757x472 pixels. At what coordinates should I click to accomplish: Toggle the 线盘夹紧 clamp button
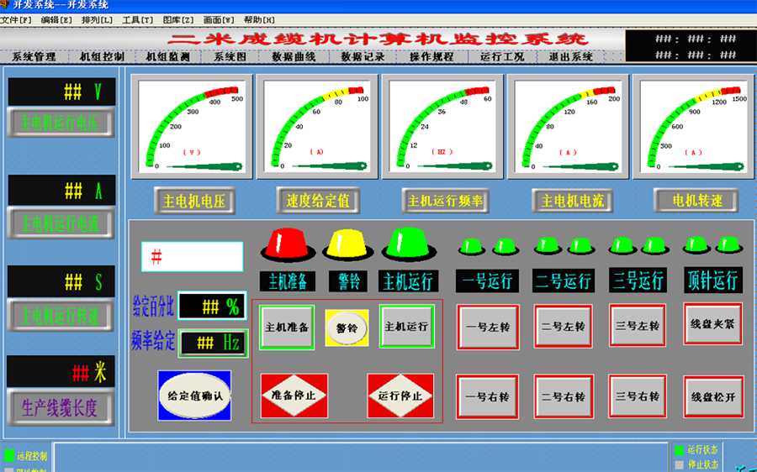point(713,325)
